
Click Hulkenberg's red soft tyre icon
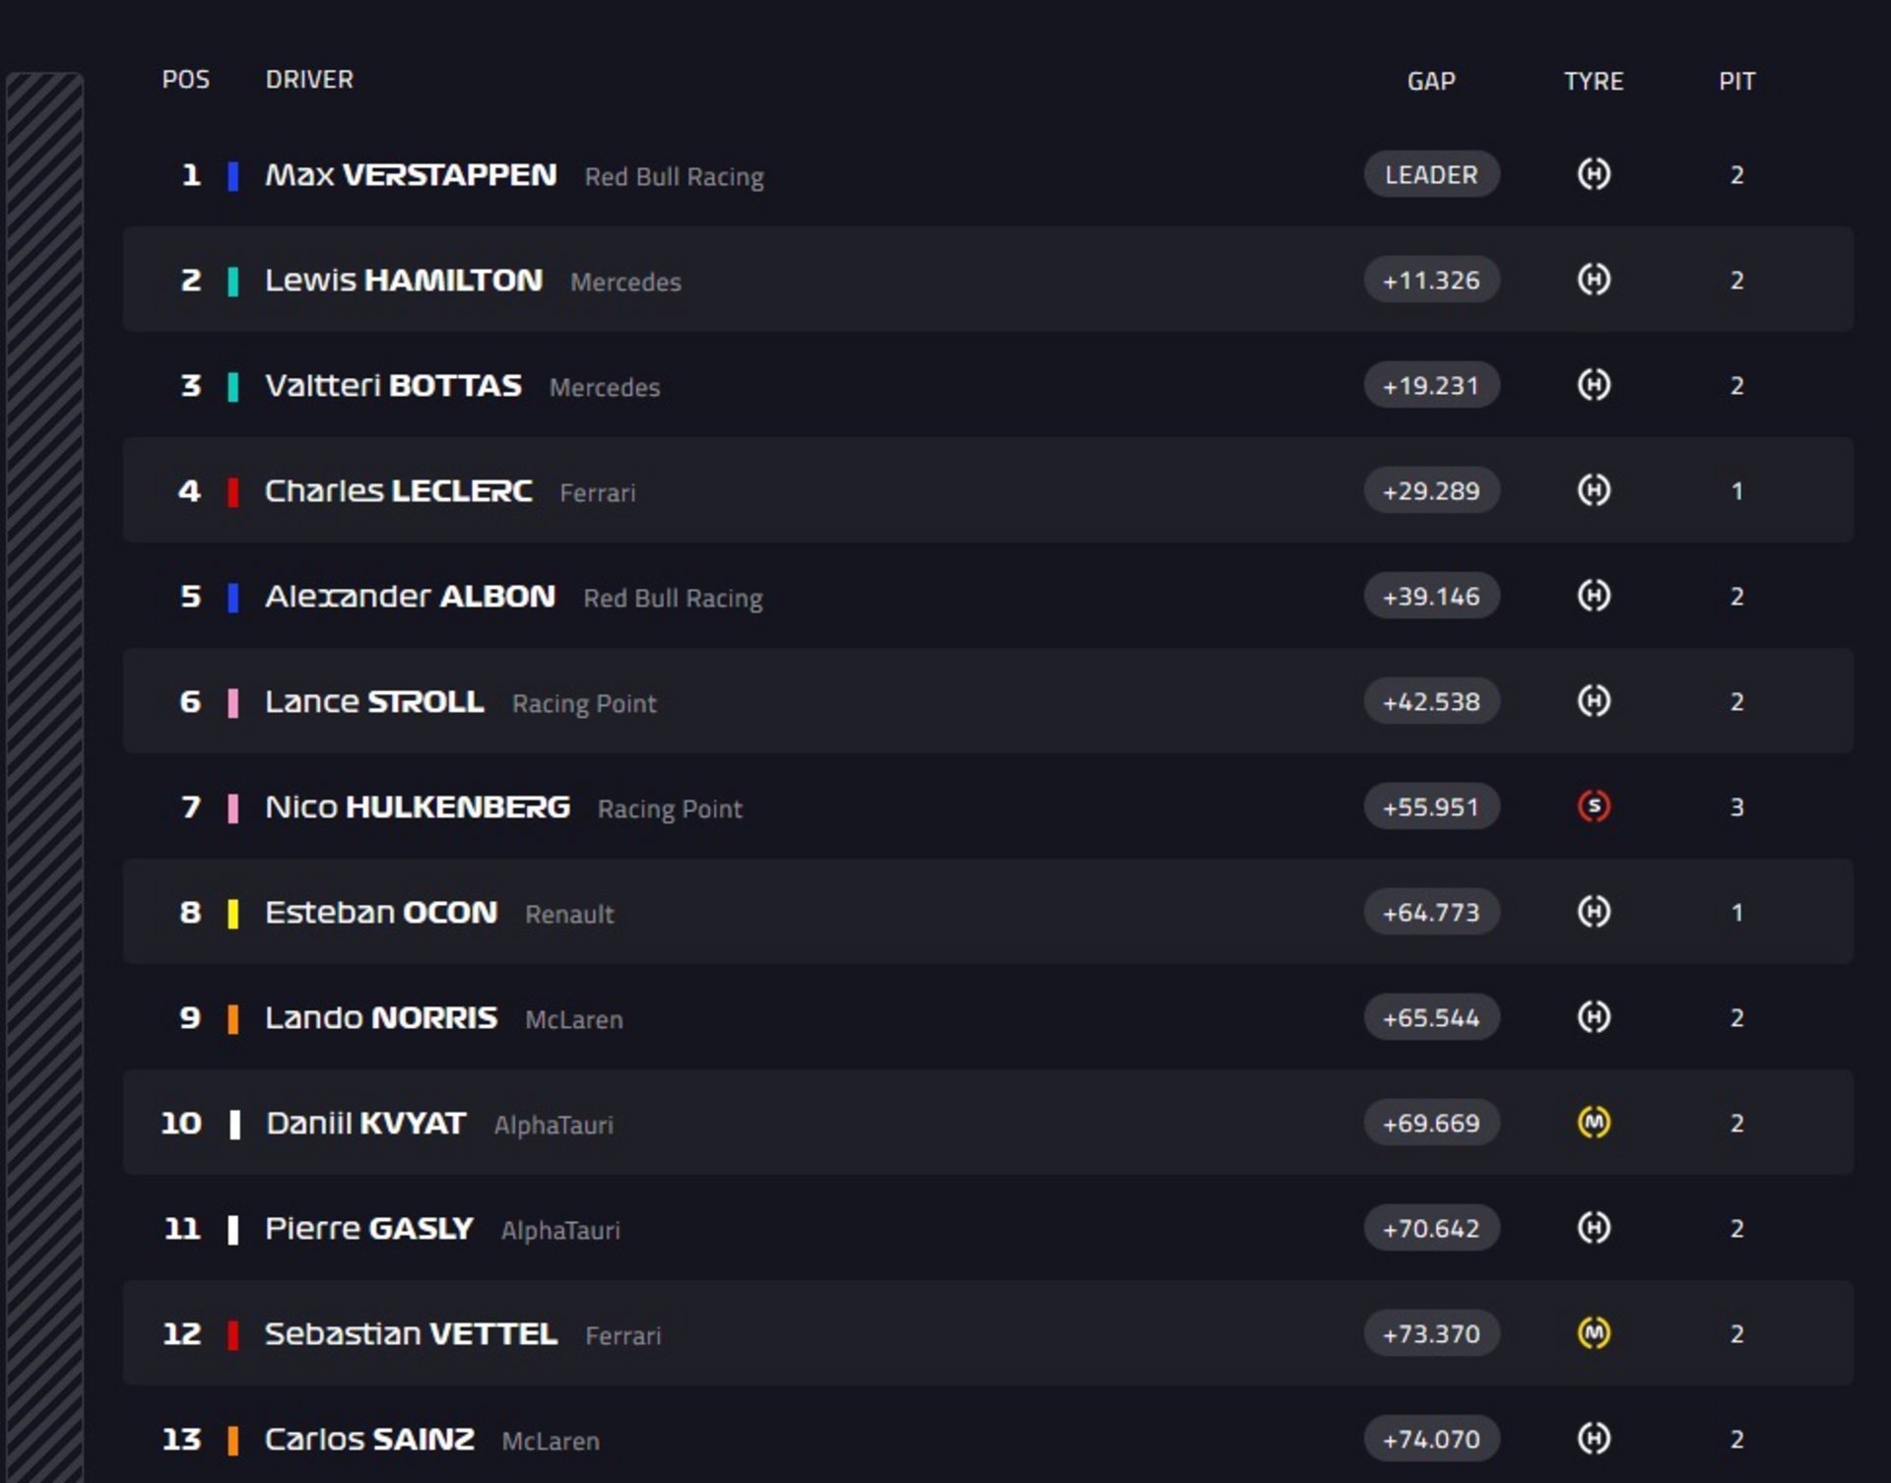[x=1594, y=806]
